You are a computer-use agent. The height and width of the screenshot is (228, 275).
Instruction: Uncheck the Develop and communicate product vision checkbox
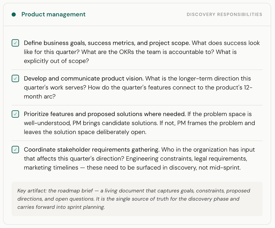15,78
